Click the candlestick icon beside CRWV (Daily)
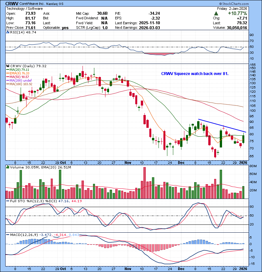Viewport: 262px width, 272px height. (x=8, y=66)
